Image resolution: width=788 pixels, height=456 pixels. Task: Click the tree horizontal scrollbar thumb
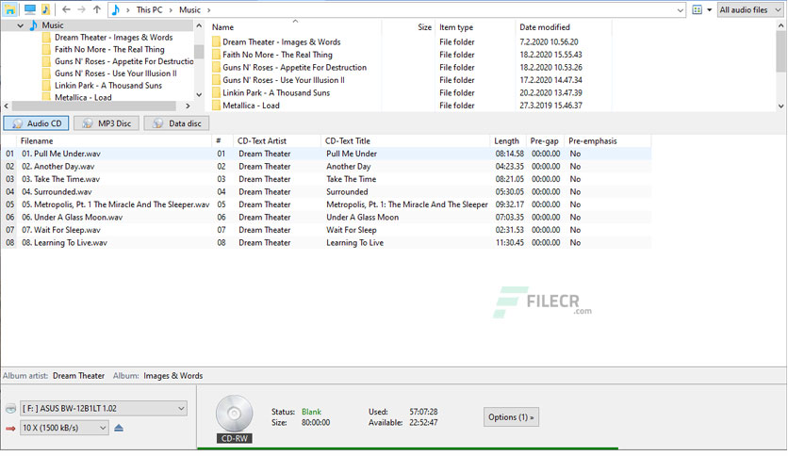[x=94, y=106]
